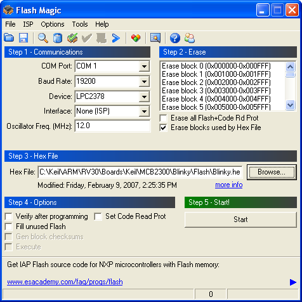
Task: Click the chip with green checkmark icon
Action: (72, 38)
